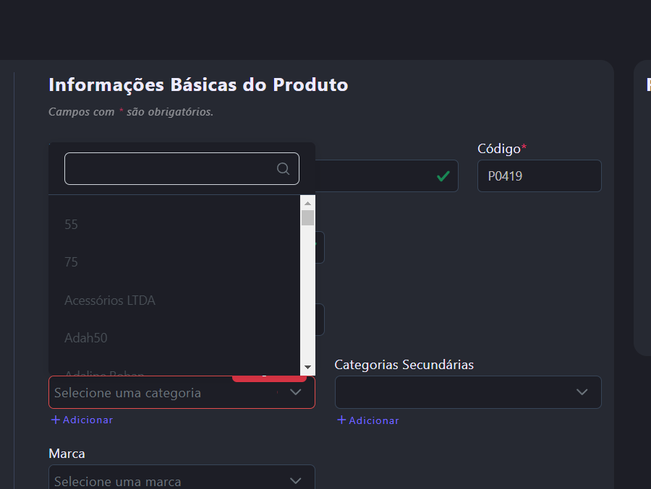Focus the dropdown search input field
Image resolution: width=651 pixels, height=489 pixels.
pyautogui.click(x=170, y=169)
